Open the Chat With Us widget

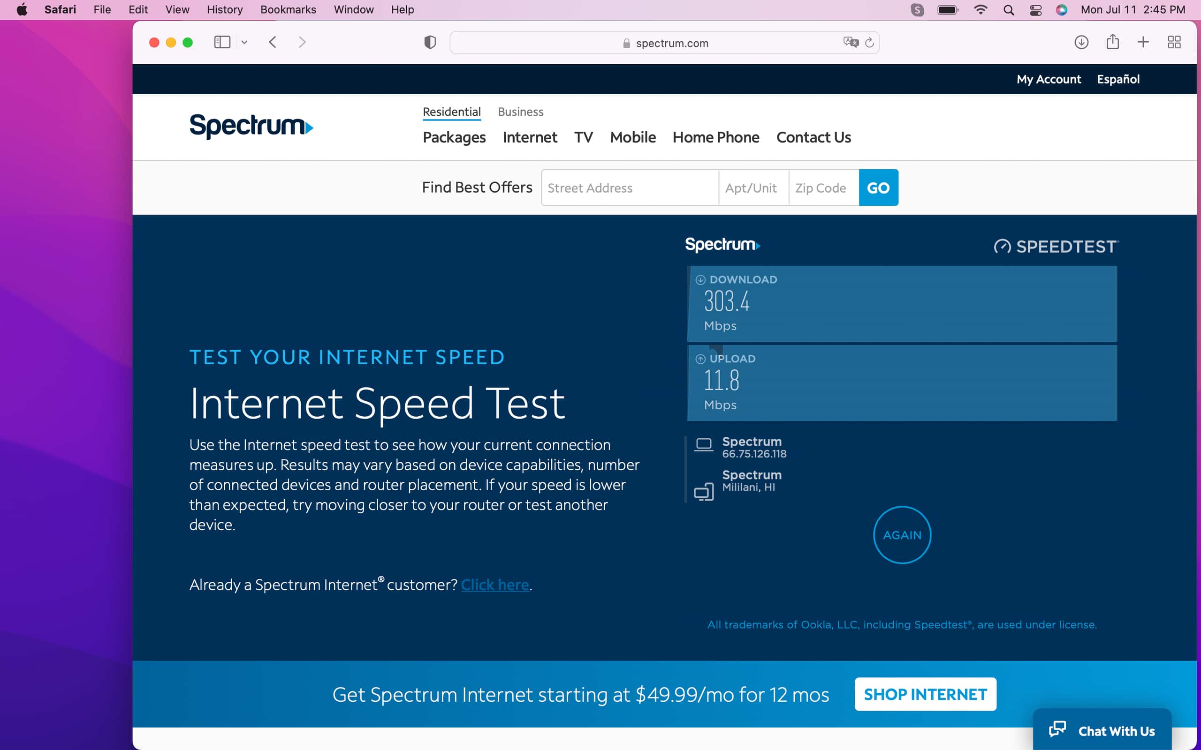[1102, 730]
